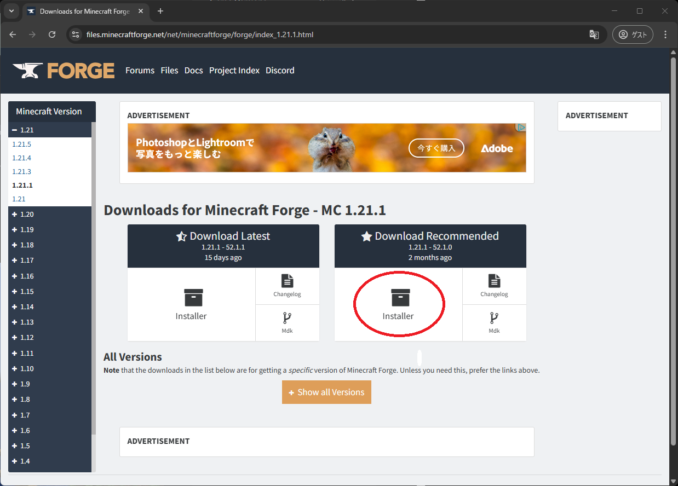Open Chrome three-dot menu

click(x=665, y=34)
